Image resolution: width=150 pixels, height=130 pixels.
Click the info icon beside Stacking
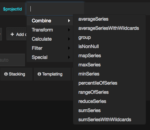pos(6,74)
